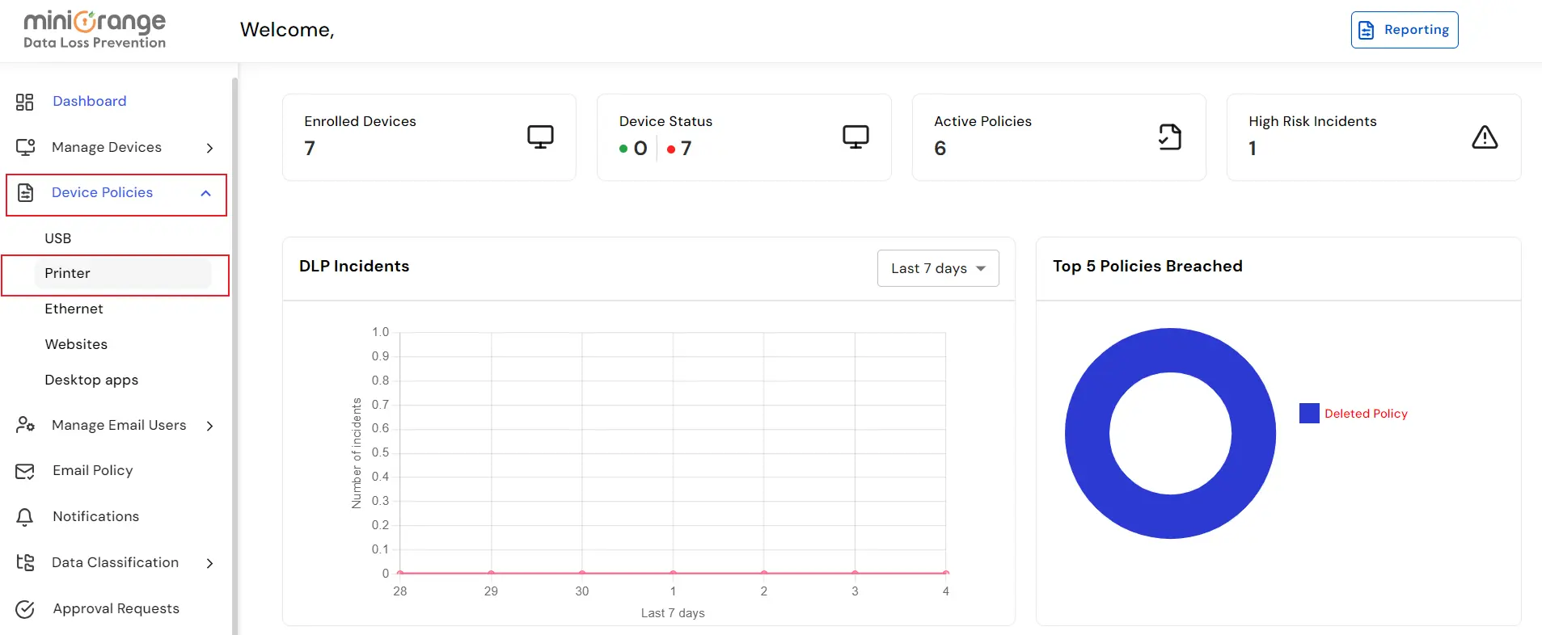Click the chart data point at date 30
1542x635 pixels.
(x=582, y=573)
